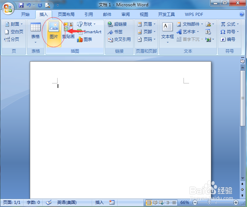Click the vertical scrollbar down arrow

tap(242, 178)
